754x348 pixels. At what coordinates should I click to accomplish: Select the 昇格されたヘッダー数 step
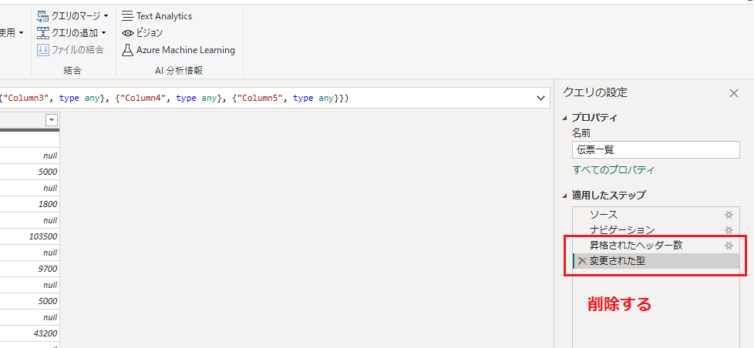tap(636, 246)
